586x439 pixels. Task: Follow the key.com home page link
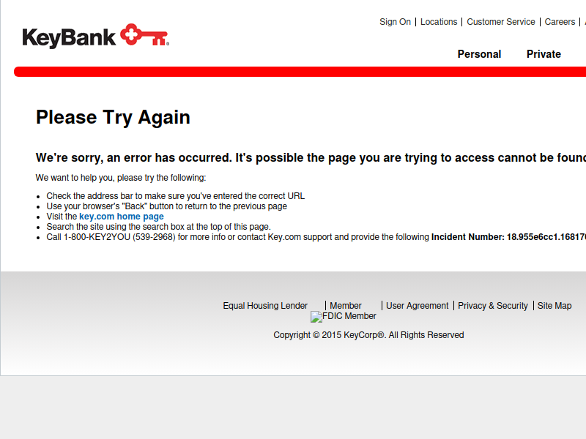[x=122, y=217]
